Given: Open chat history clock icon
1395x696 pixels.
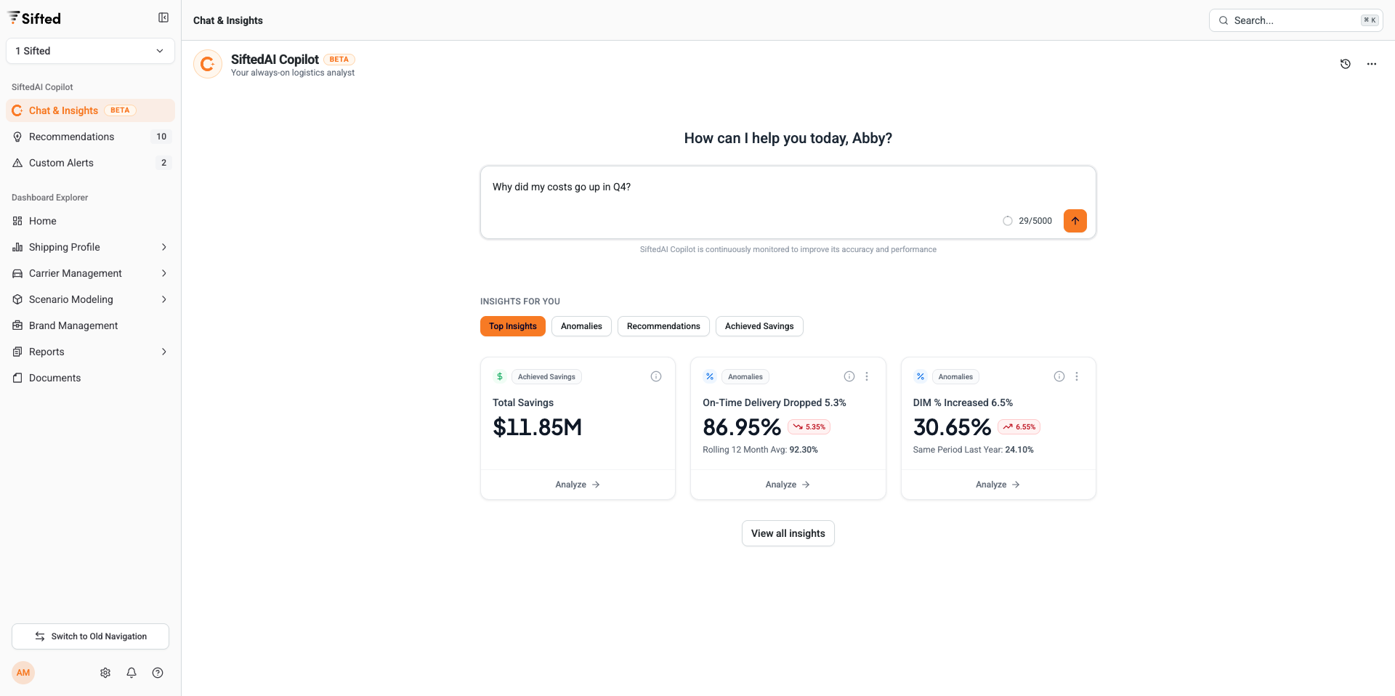Looking at the screenshot, I should pos(1345,64).
